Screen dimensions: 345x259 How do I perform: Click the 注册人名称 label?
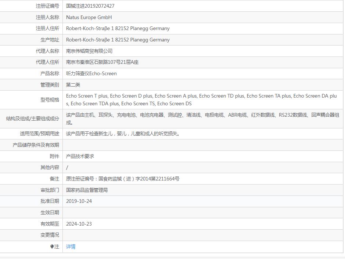point(47,17)
